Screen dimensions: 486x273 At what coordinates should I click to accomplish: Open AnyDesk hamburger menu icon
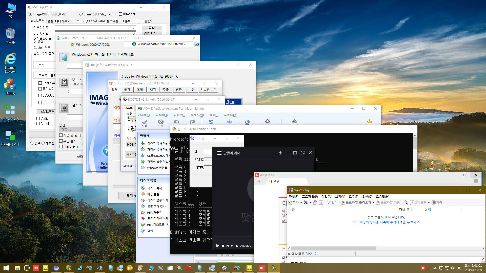click(476, 181)
